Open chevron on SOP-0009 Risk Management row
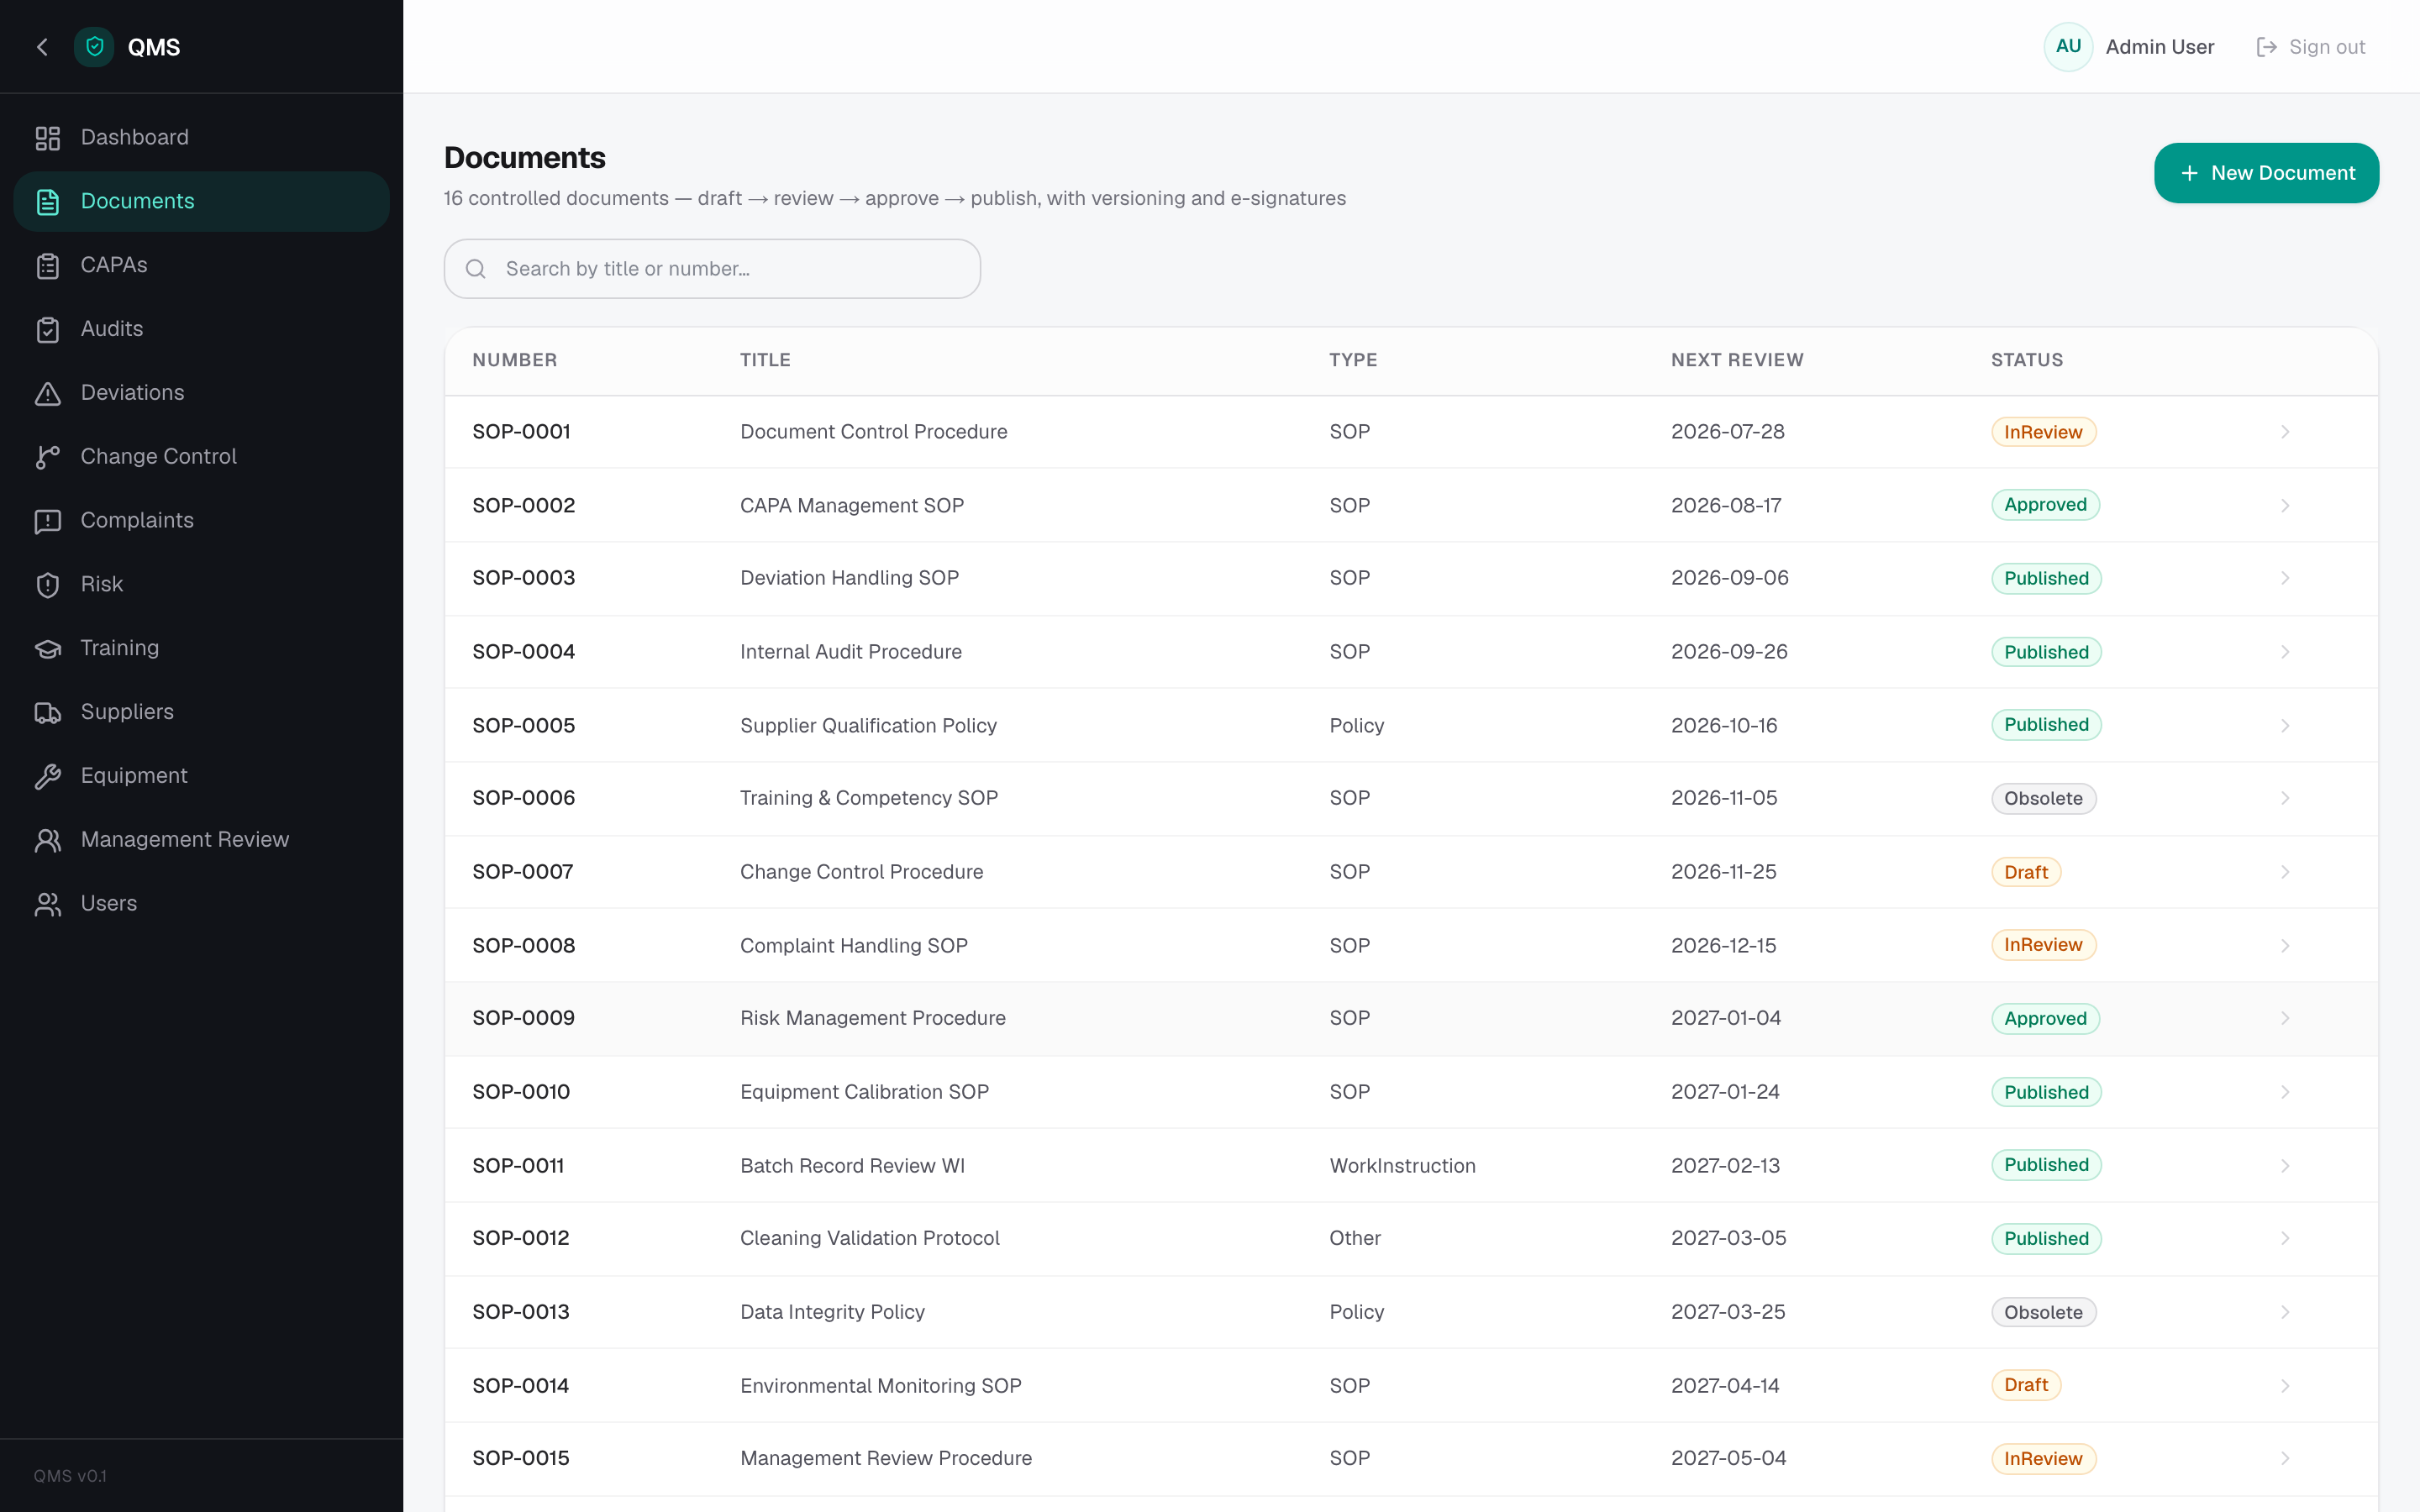 pyautogui.click(x=2285, y=1018)
